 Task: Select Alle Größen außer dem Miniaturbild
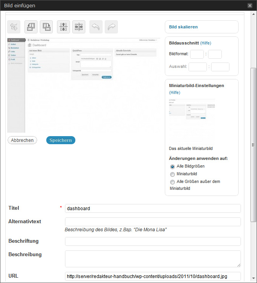pos(172,182)
